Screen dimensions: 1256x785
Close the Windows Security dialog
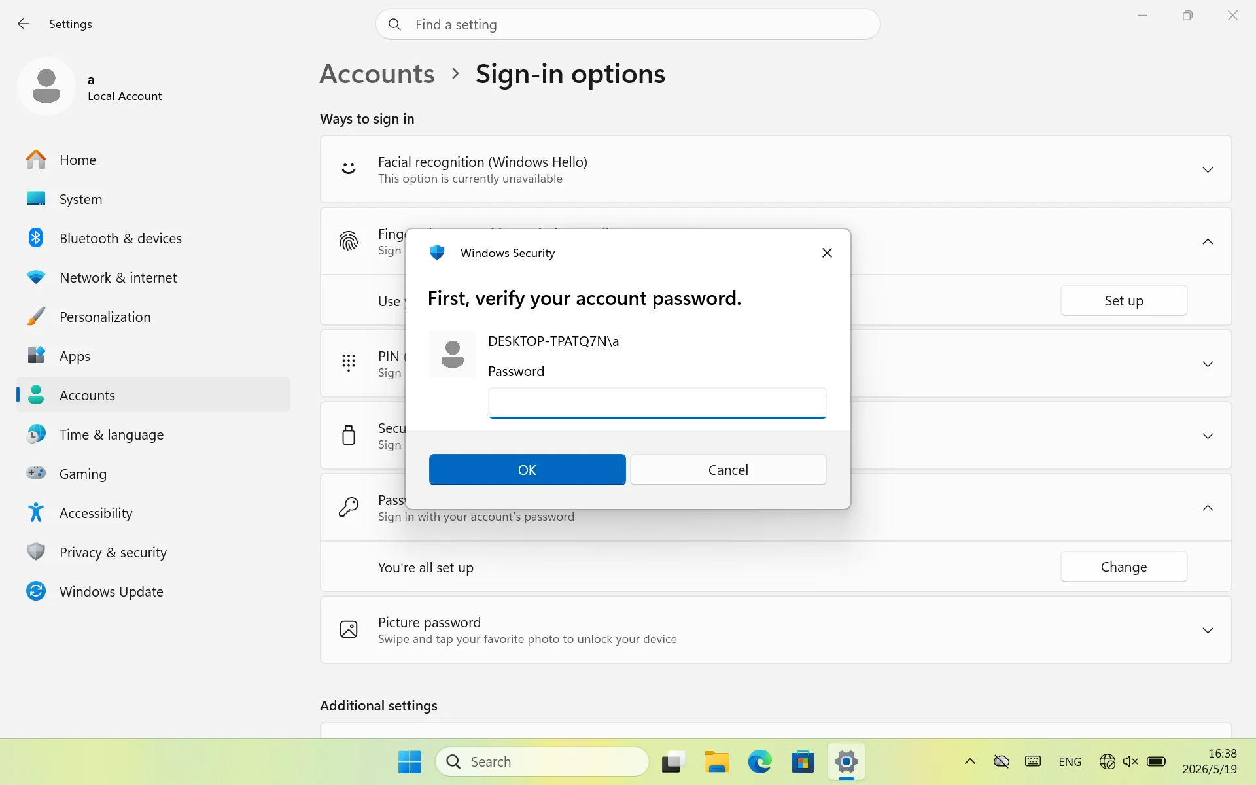point(827,253)
